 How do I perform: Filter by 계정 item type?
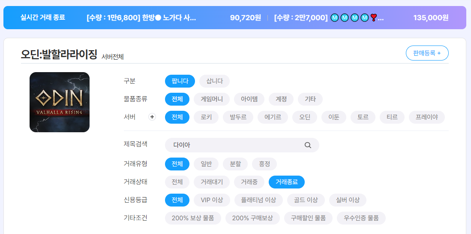(x=281, y=99)
